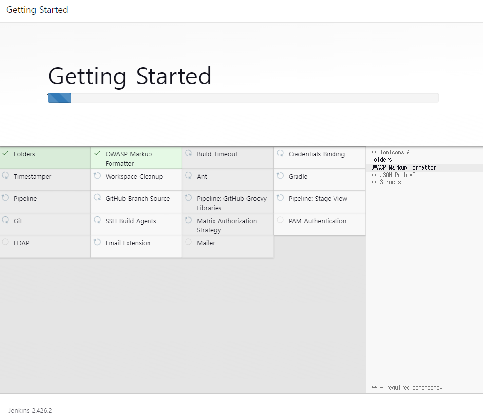Screen dimensions: 483x417
Task: Select the Pipeline: Stage View plugin label
Action: [x=318, y=198]
